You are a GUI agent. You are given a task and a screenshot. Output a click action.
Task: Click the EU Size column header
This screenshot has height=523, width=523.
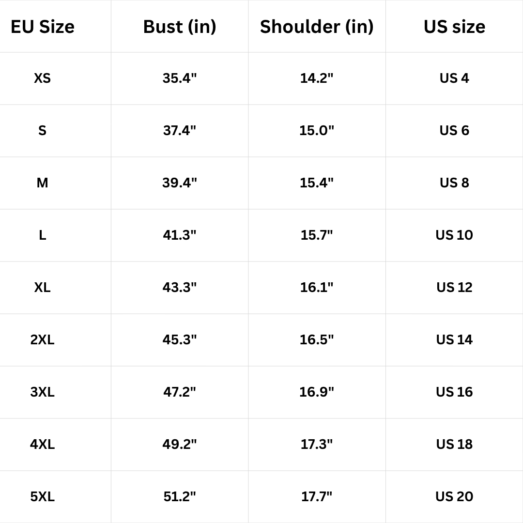click(43, 27)
